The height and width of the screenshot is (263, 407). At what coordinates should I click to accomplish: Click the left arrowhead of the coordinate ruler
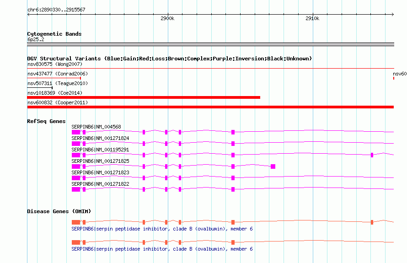(28, 14)
